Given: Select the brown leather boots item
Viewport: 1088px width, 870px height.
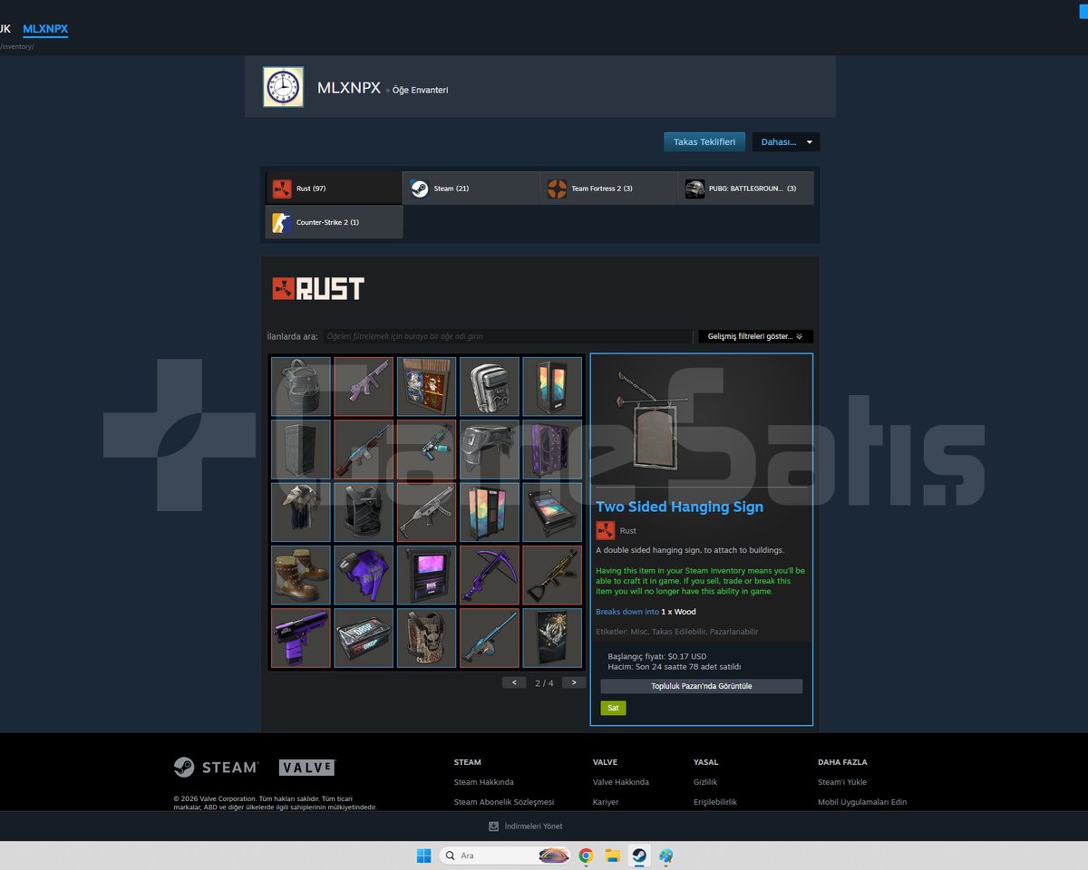Looking at the screenshot, I should point(301,575).
